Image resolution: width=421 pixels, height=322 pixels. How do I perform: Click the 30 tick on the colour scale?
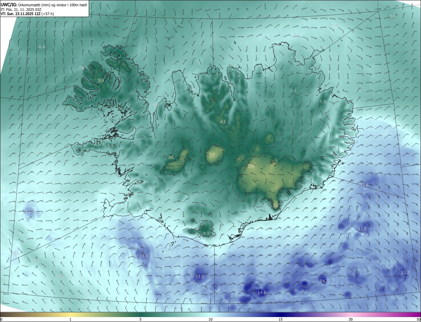tap(351, 319)
